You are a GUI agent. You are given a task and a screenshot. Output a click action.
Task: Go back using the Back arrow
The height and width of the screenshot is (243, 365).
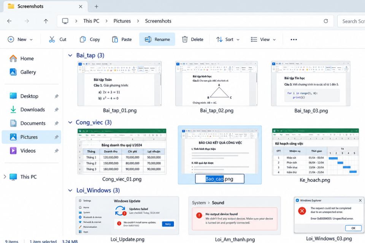(x=9, y=21)
